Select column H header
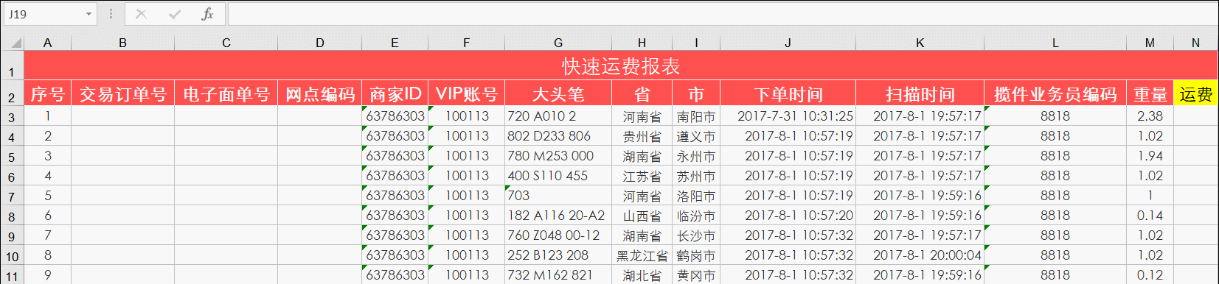This screenshot has height=284, width=1219. 642,43
